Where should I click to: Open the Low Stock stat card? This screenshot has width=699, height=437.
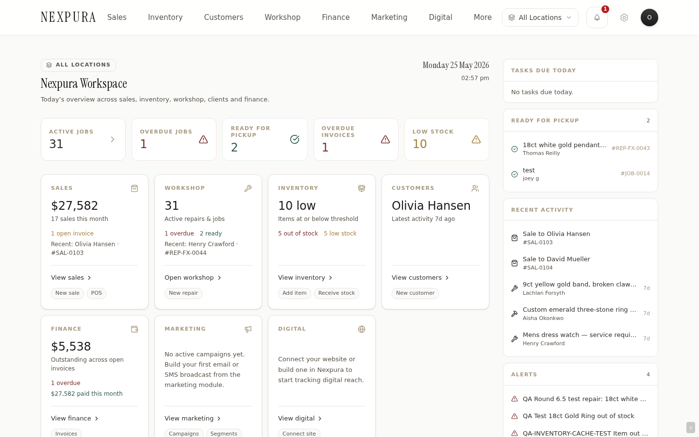[447, 139]
